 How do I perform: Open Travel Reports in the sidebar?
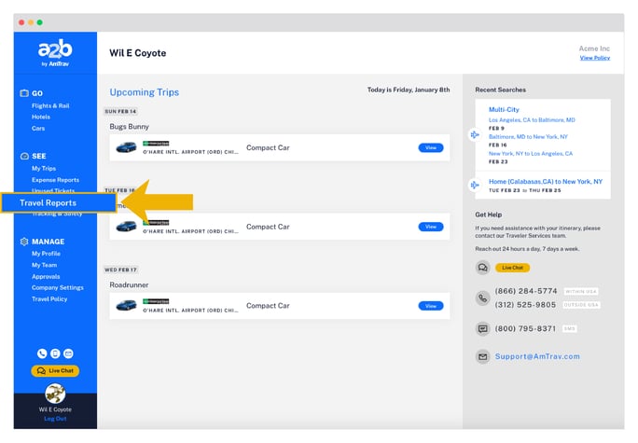(49, 202)
